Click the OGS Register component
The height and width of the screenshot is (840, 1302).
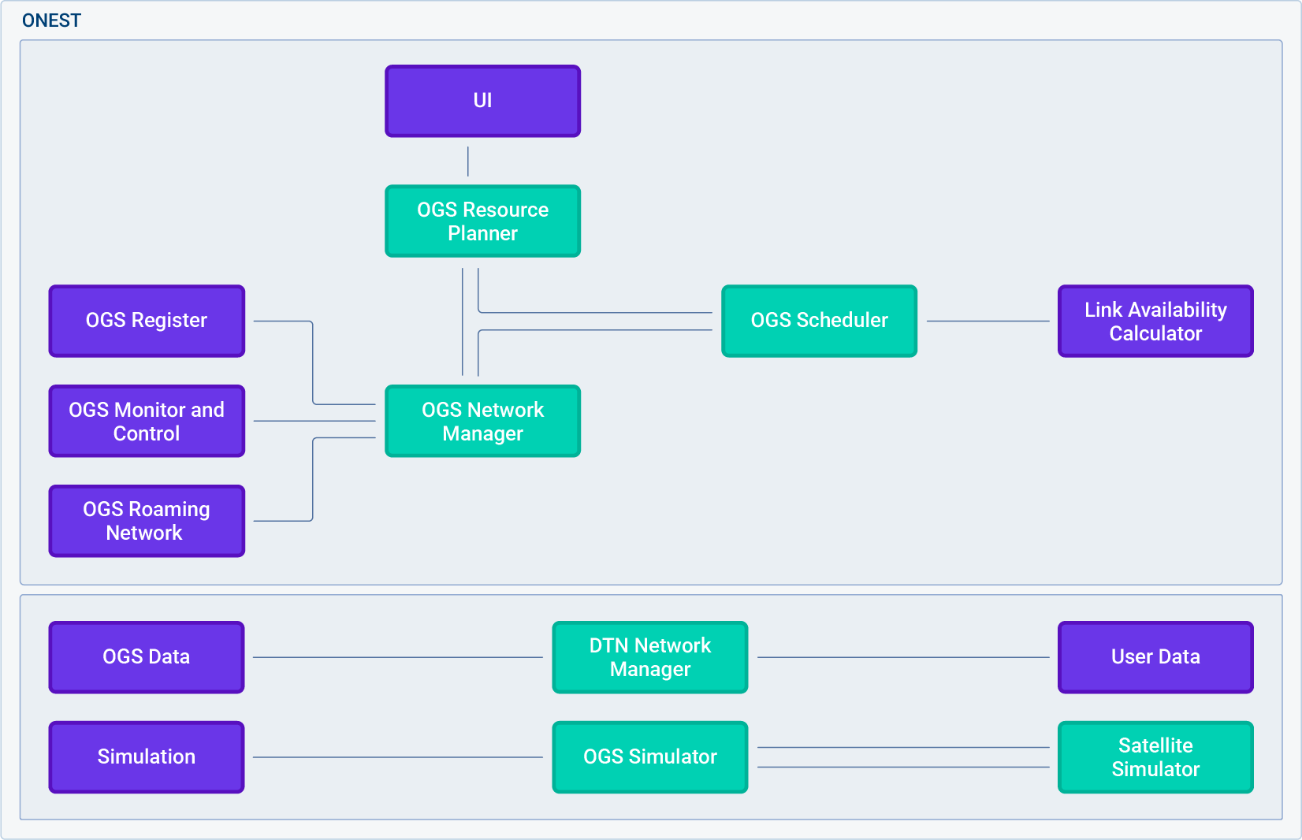146,321
